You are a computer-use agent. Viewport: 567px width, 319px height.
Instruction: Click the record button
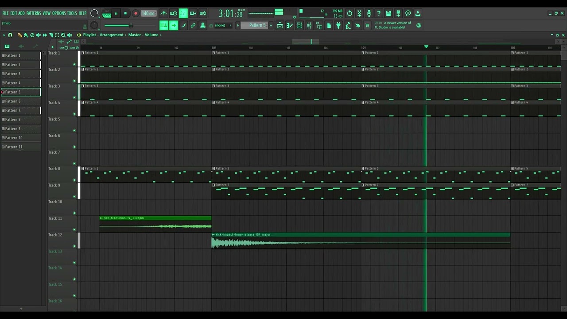136,14
